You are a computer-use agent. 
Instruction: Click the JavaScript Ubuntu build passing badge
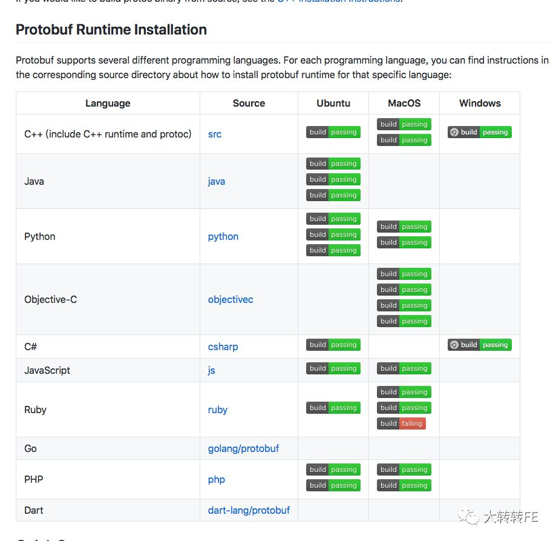click(x=333, y=368)
